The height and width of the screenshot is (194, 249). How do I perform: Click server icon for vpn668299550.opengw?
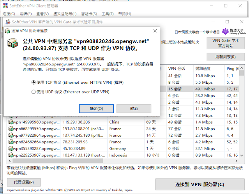[x=11, y=129]
